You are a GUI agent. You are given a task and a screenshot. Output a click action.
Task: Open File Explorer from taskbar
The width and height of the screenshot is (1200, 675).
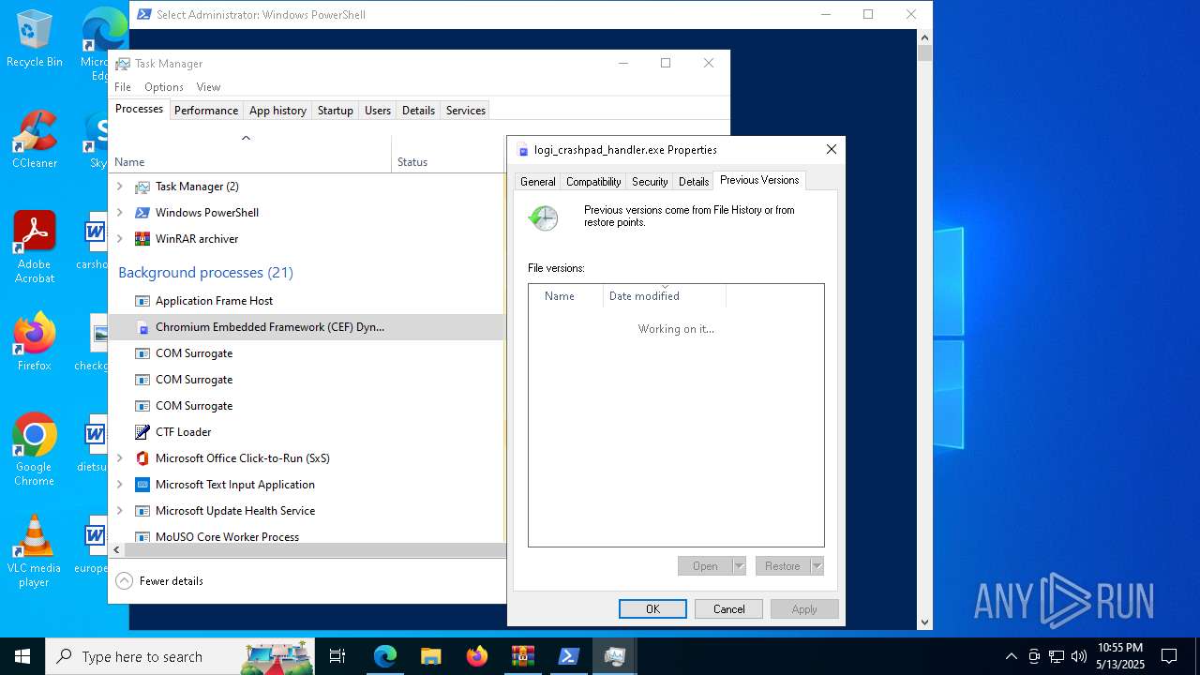coord(431,656)
